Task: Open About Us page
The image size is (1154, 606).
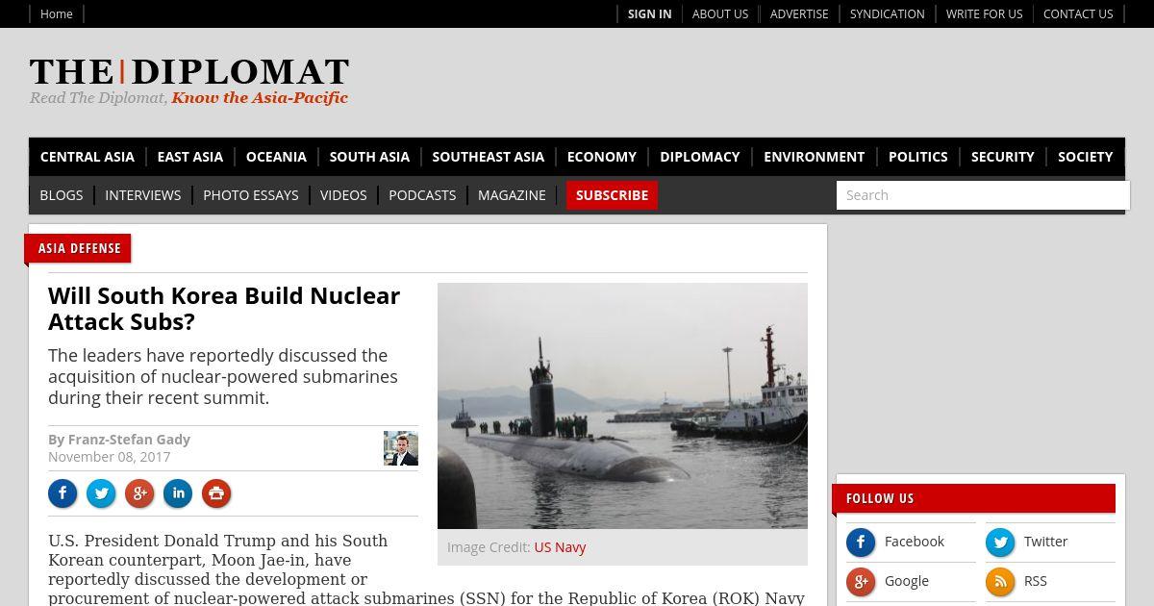Action: [720, 13]
